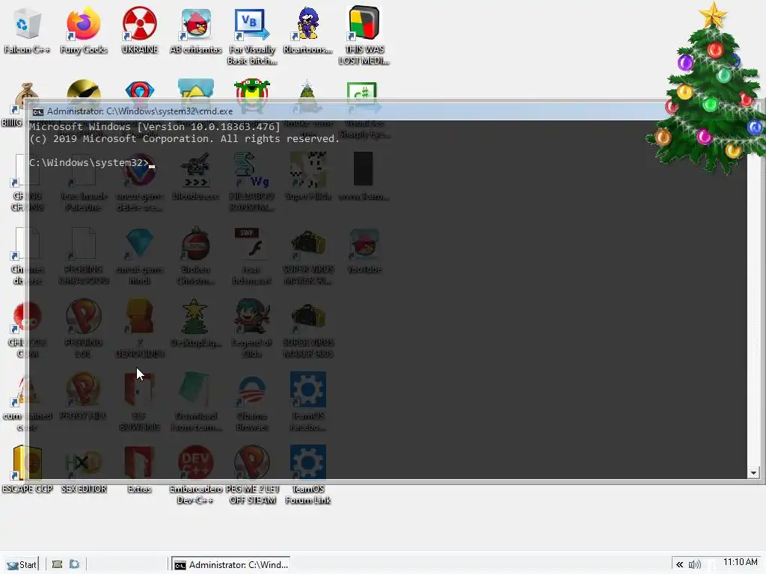The image size is (766, 574).
Task: Click the cmd.exe title bar system icon
Action: tap(37, 112)
